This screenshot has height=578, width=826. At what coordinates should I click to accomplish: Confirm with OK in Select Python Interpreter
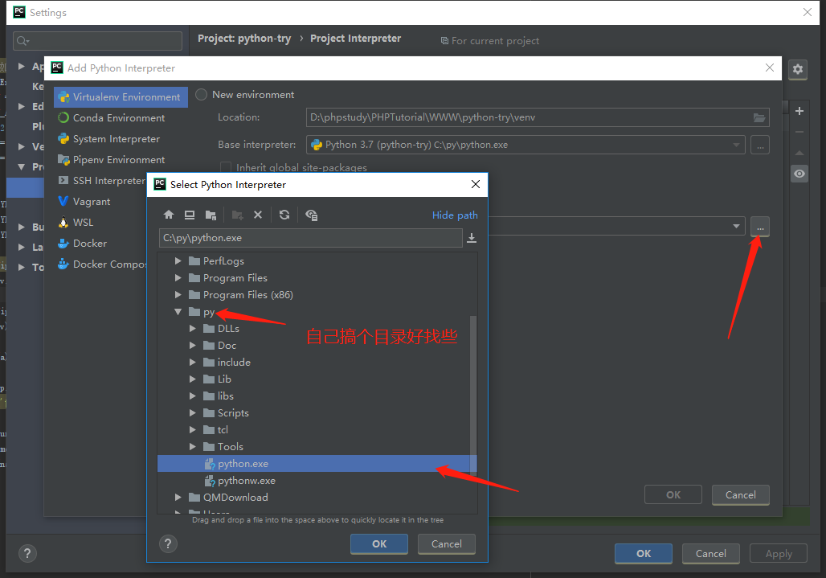coord(379,544)
